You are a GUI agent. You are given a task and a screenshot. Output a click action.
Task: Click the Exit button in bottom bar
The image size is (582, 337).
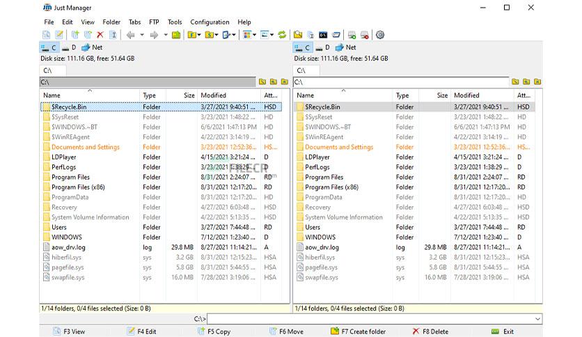click(503, 331)
